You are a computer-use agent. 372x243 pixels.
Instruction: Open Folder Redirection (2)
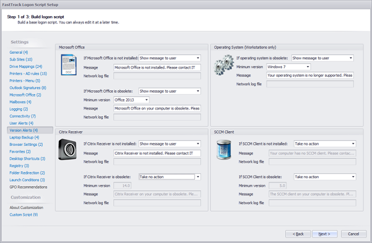click(x=27, y=173)
